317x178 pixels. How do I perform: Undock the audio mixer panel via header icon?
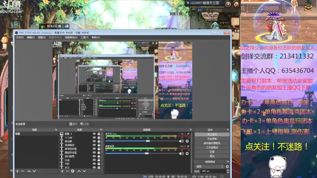[x=191, y=130]
